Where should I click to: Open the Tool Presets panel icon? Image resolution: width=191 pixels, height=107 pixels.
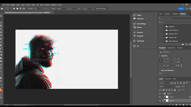tap(135, 41)
